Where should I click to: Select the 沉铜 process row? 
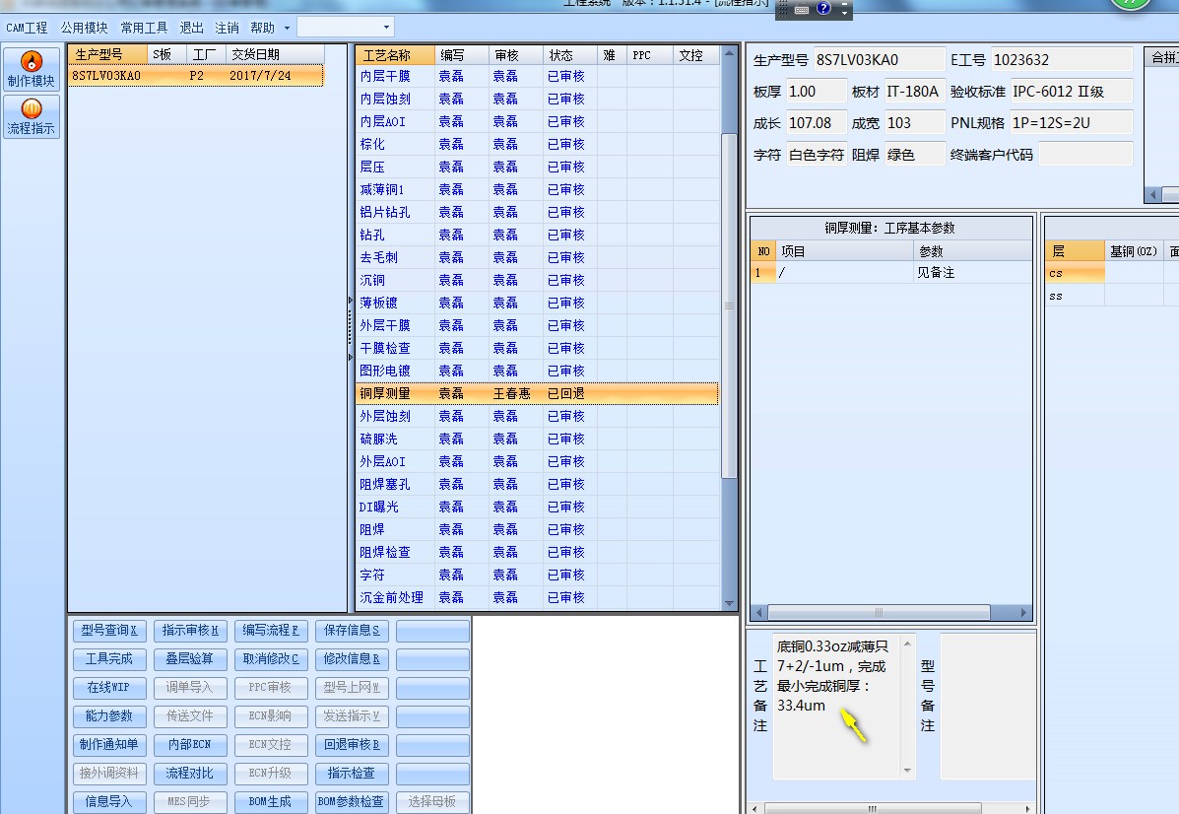(537, 280)
